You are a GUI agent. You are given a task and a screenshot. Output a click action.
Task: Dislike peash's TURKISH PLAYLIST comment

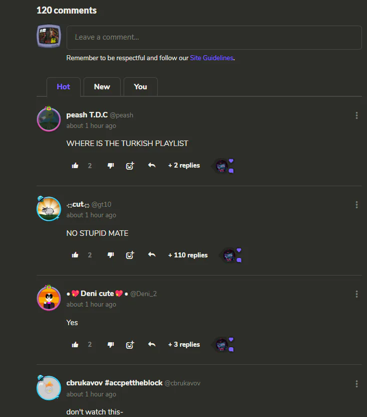coord(111,166)
